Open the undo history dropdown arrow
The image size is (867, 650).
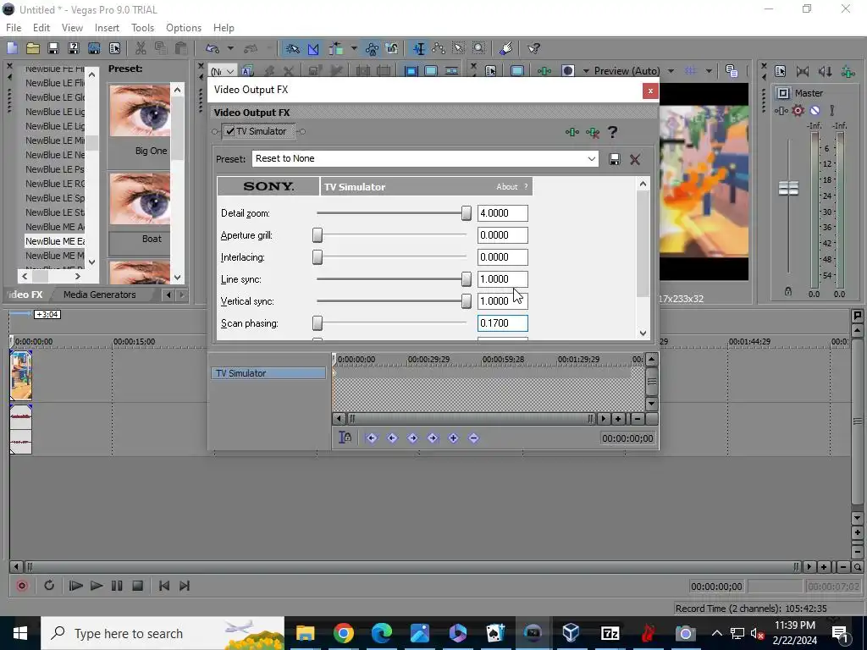(x=230, y=48)
